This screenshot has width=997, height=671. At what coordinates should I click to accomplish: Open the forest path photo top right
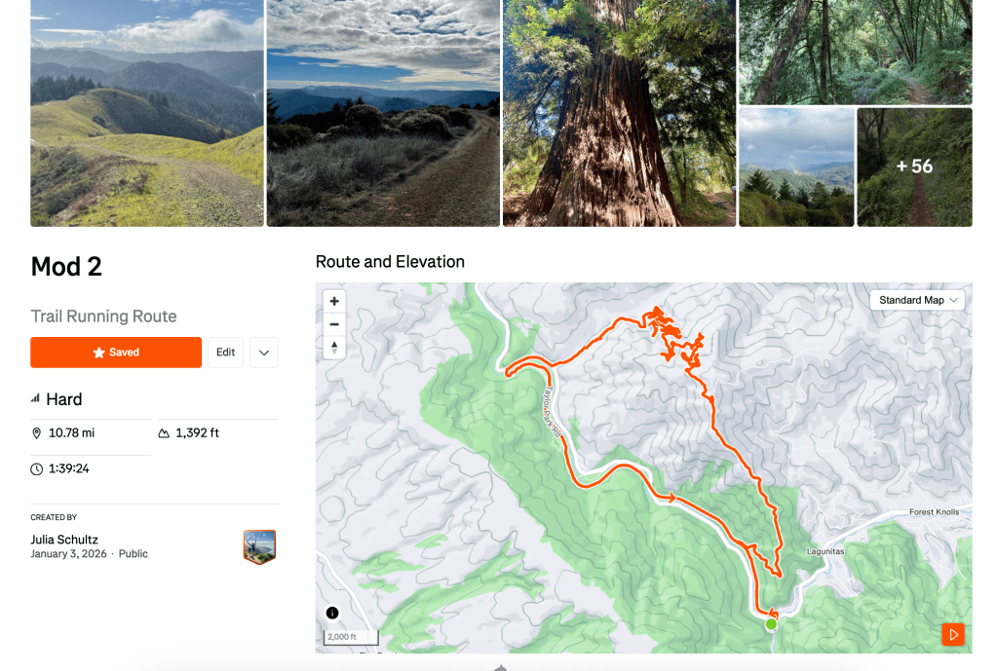pyautogui.click(x=855, y=52)
